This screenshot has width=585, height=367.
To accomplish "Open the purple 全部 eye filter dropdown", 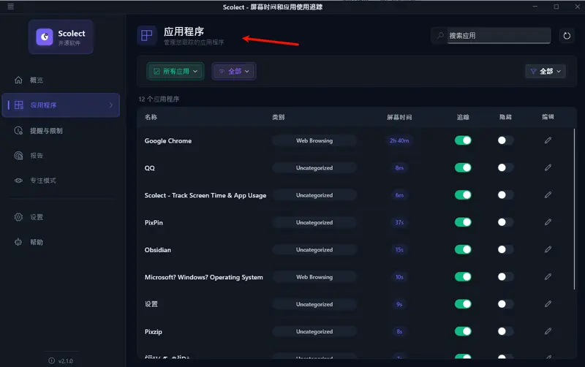I will tap(234, 71).
